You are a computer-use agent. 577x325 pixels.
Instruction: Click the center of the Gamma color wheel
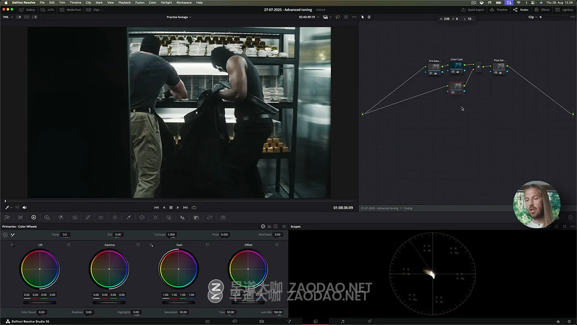[x=109, y=269]
